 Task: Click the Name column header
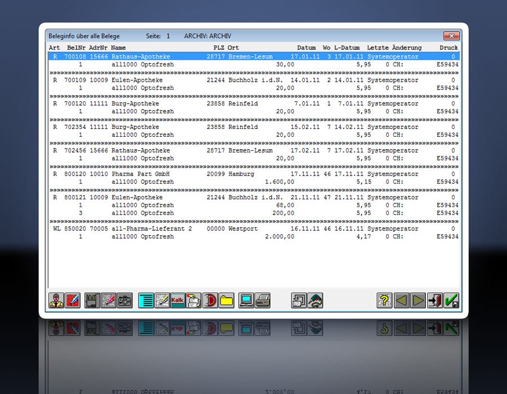pos(118,48)
